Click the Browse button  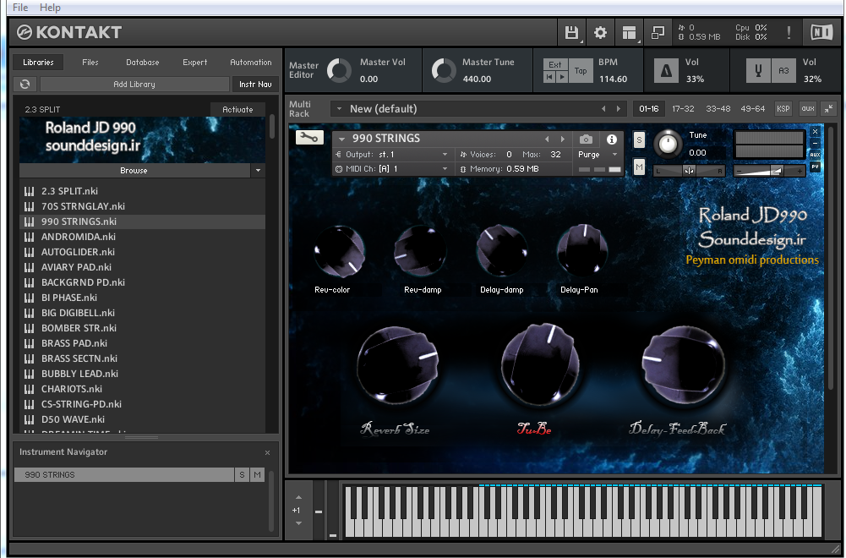click(x=134, y=171)
